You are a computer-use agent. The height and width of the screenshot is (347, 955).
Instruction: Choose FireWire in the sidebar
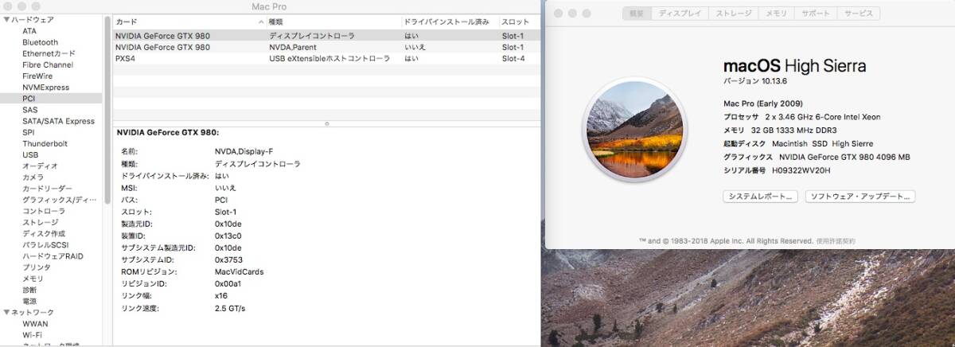[37, 76]
